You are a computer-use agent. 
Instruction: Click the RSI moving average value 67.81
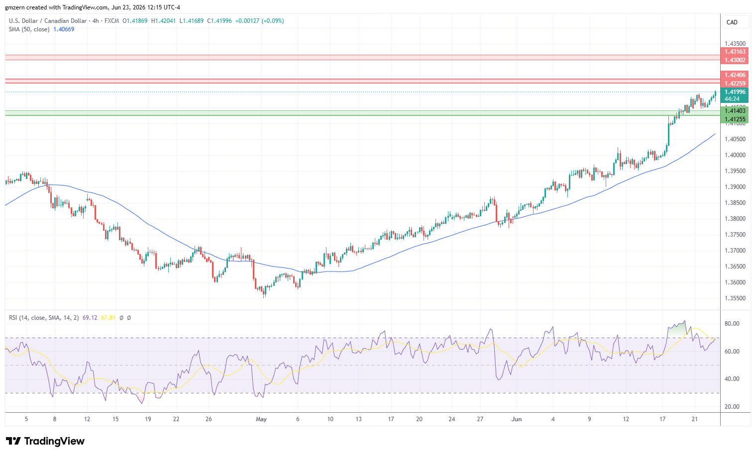click(x=108, y=318)
